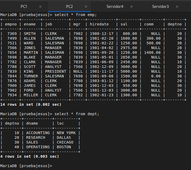The image size is (191, 170).
Task: Select the PC2 tab
Action: 69,7
